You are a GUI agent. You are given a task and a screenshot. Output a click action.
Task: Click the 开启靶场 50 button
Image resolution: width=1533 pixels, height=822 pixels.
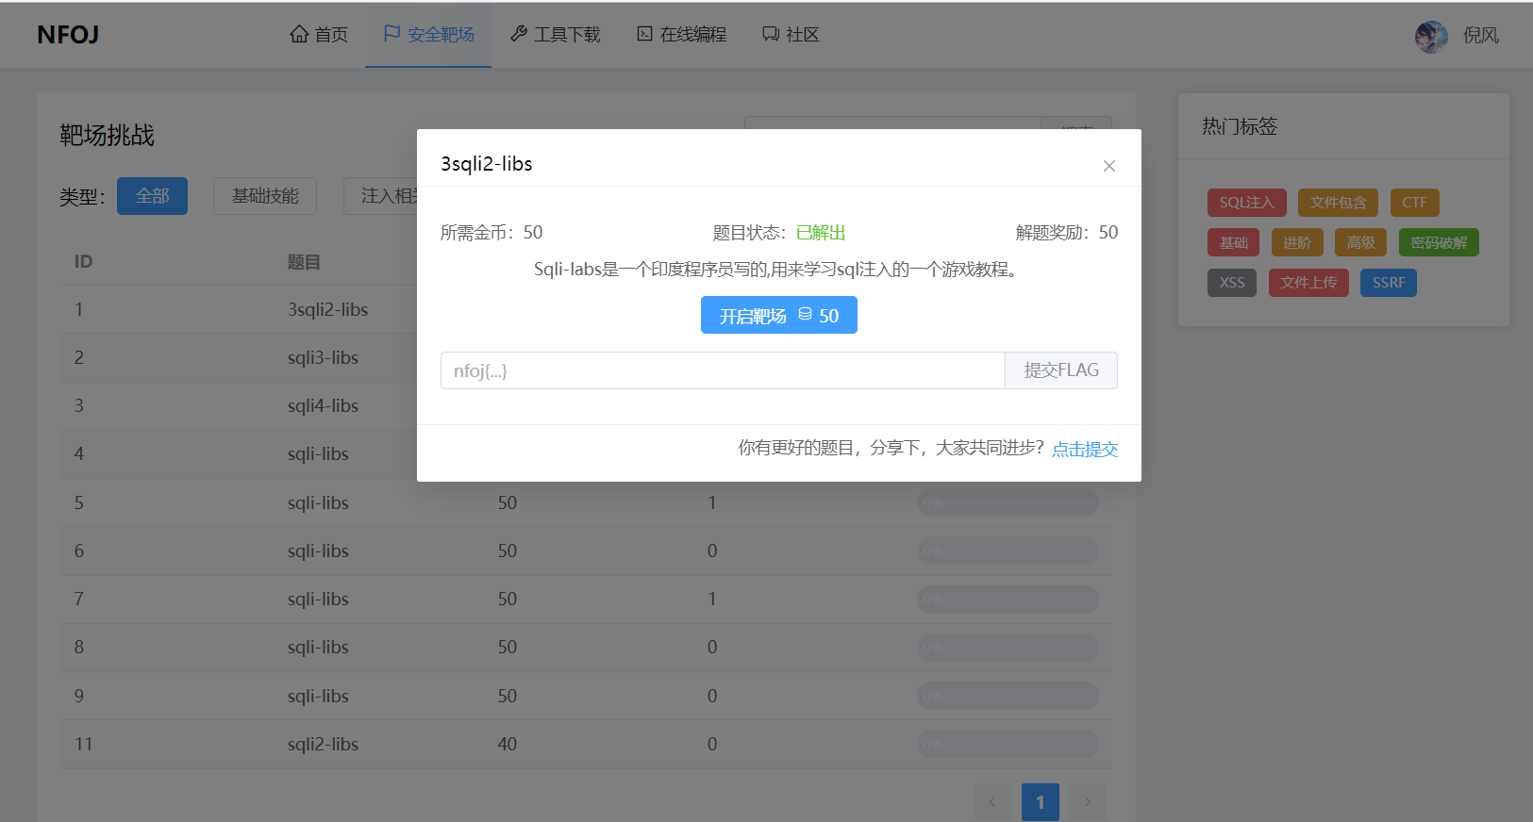(x=779, y=315)
